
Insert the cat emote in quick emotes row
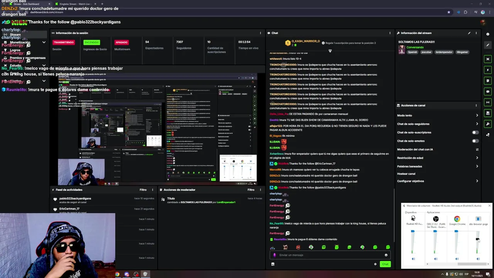[x=285, y=247]
